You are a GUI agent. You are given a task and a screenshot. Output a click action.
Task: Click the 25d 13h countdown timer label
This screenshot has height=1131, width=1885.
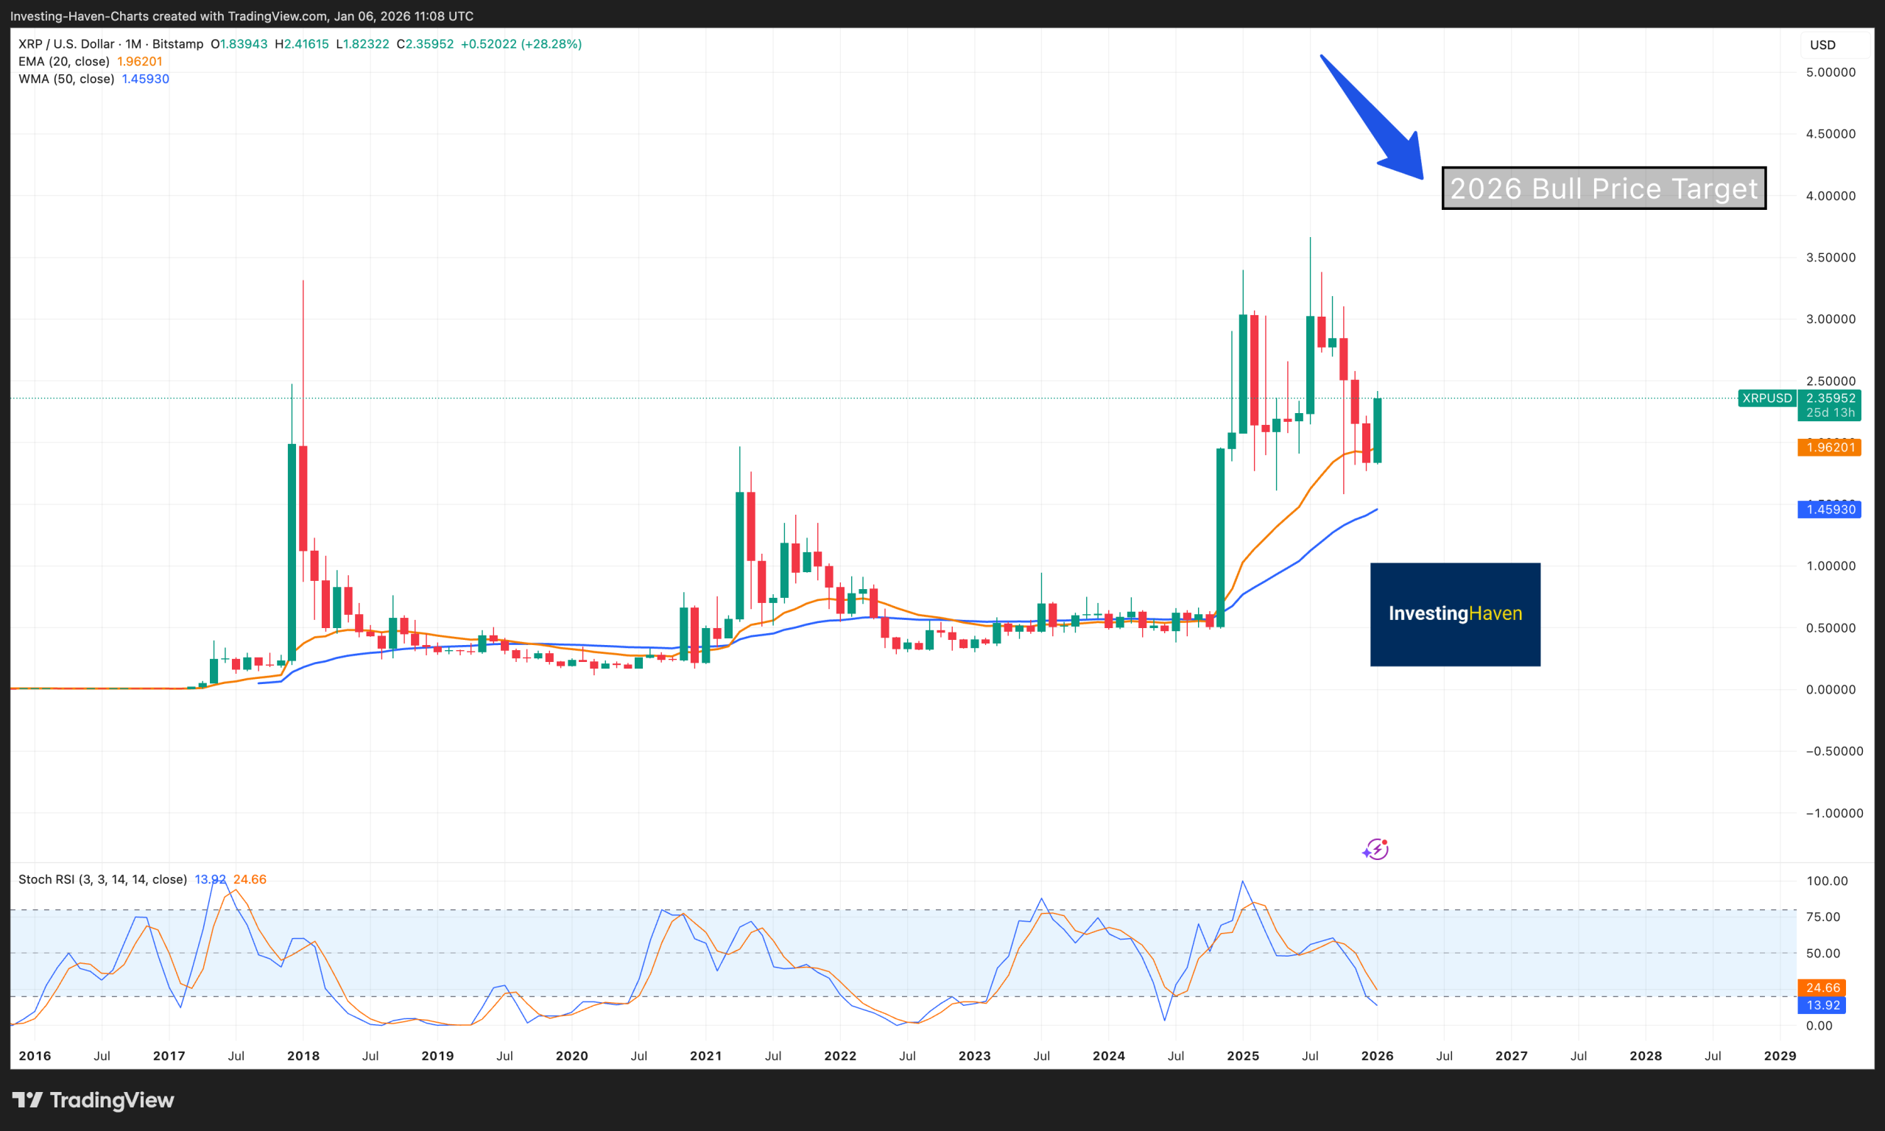[x=1830, y=412]
